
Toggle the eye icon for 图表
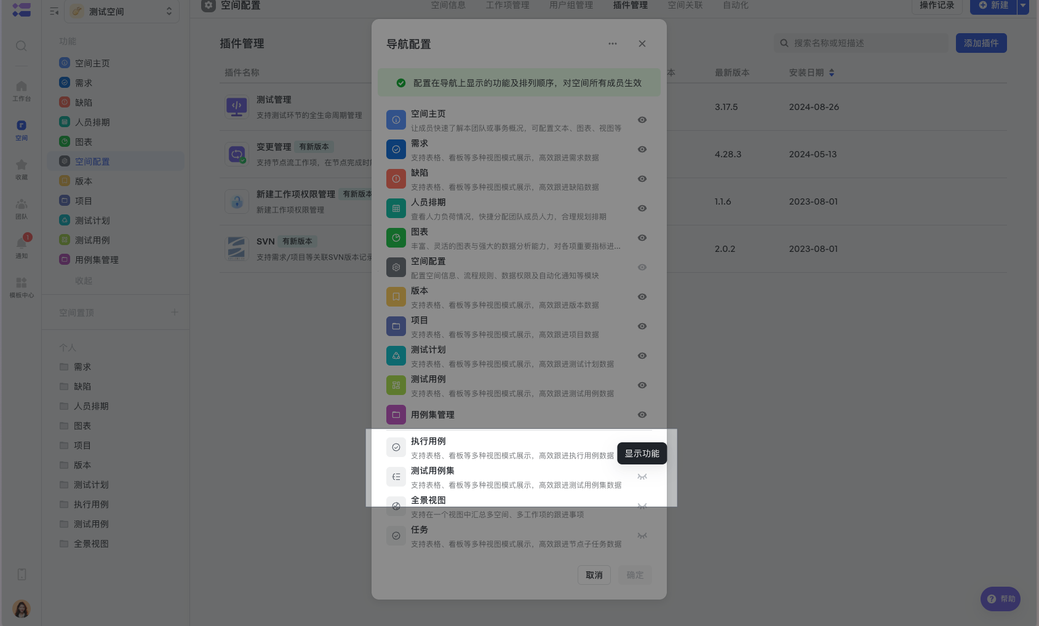(642, 238)
